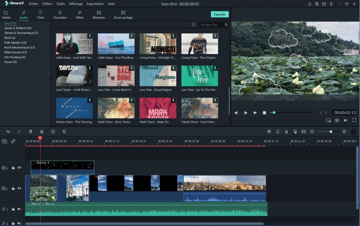
Task: Take a snapshot with camera icon
Action: 337,120
